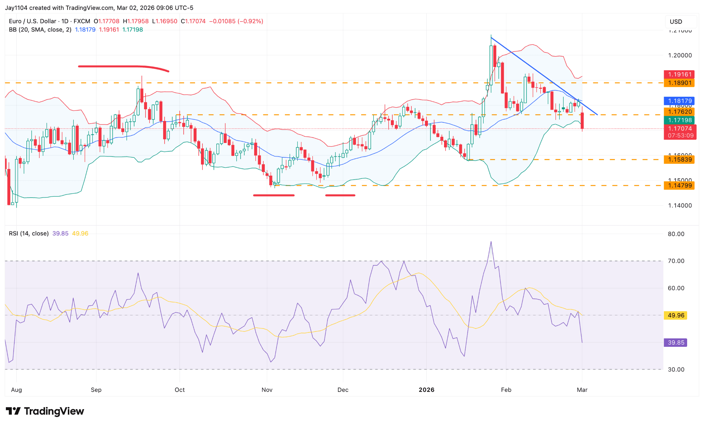The height and width of the screenshot is (426, 704).
Task: Open the RSI (14, close) indicator settings
Action: tap(29, 233)
